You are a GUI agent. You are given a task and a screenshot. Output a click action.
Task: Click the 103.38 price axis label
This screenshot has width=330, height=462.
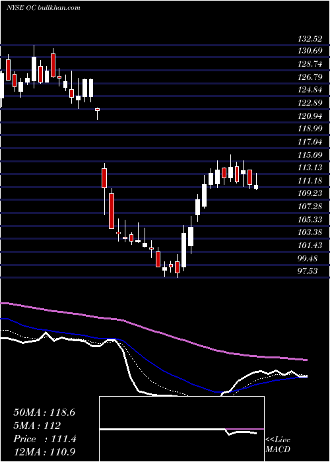pos(310,232)
